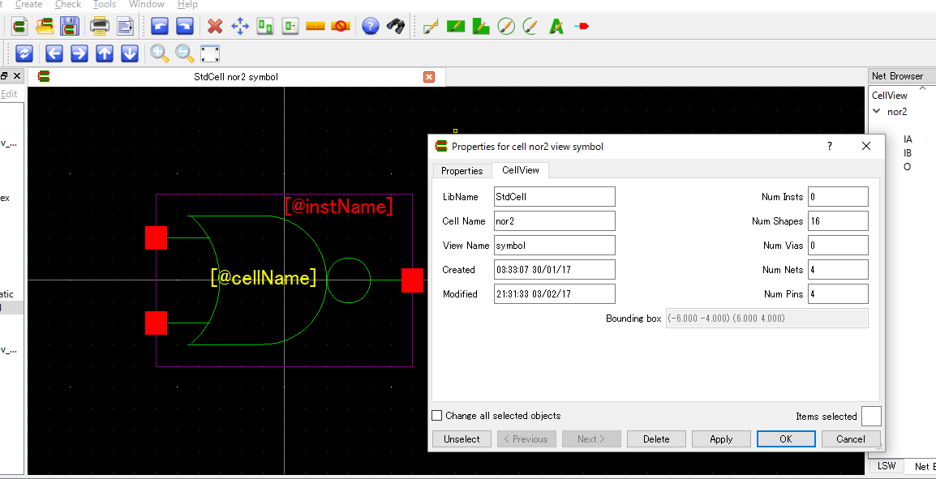Select the Create polygon tool
This screenshot has width=936, height=479.
point(481,26)
